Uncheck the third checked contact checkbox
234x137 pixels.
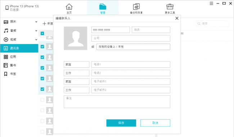pos(42,68)
